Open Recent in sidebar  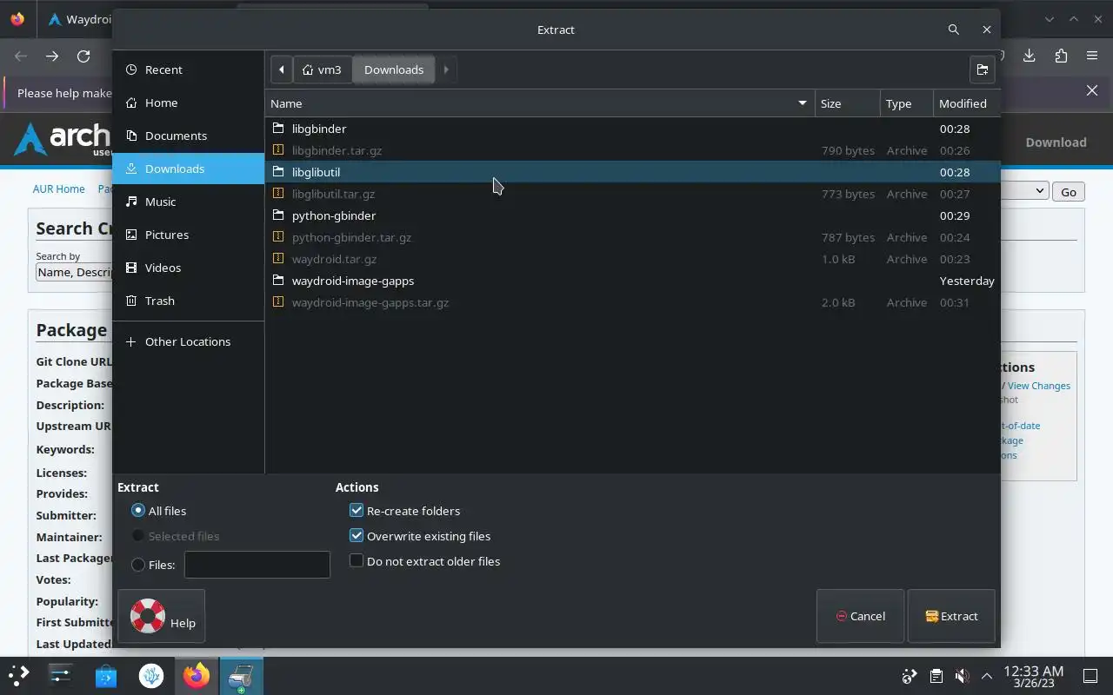[189, 69]
